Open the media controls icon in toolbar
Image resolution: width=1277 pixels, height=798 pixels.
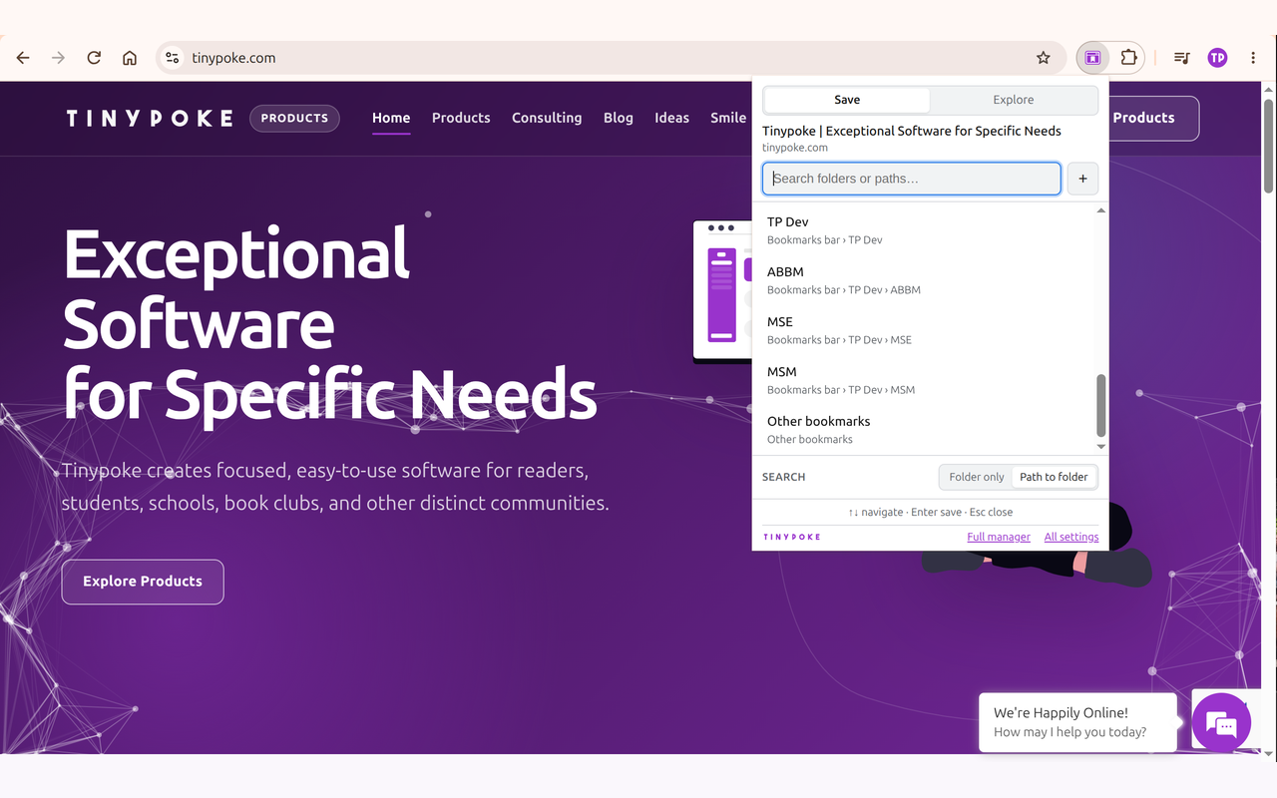pyautogui.click(x=1182, y=58)
